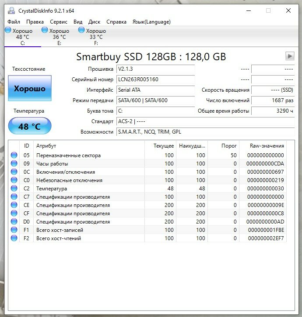Click the Raw-значения column header
This screenshot has height=317, width=302.
coord(263,146)
